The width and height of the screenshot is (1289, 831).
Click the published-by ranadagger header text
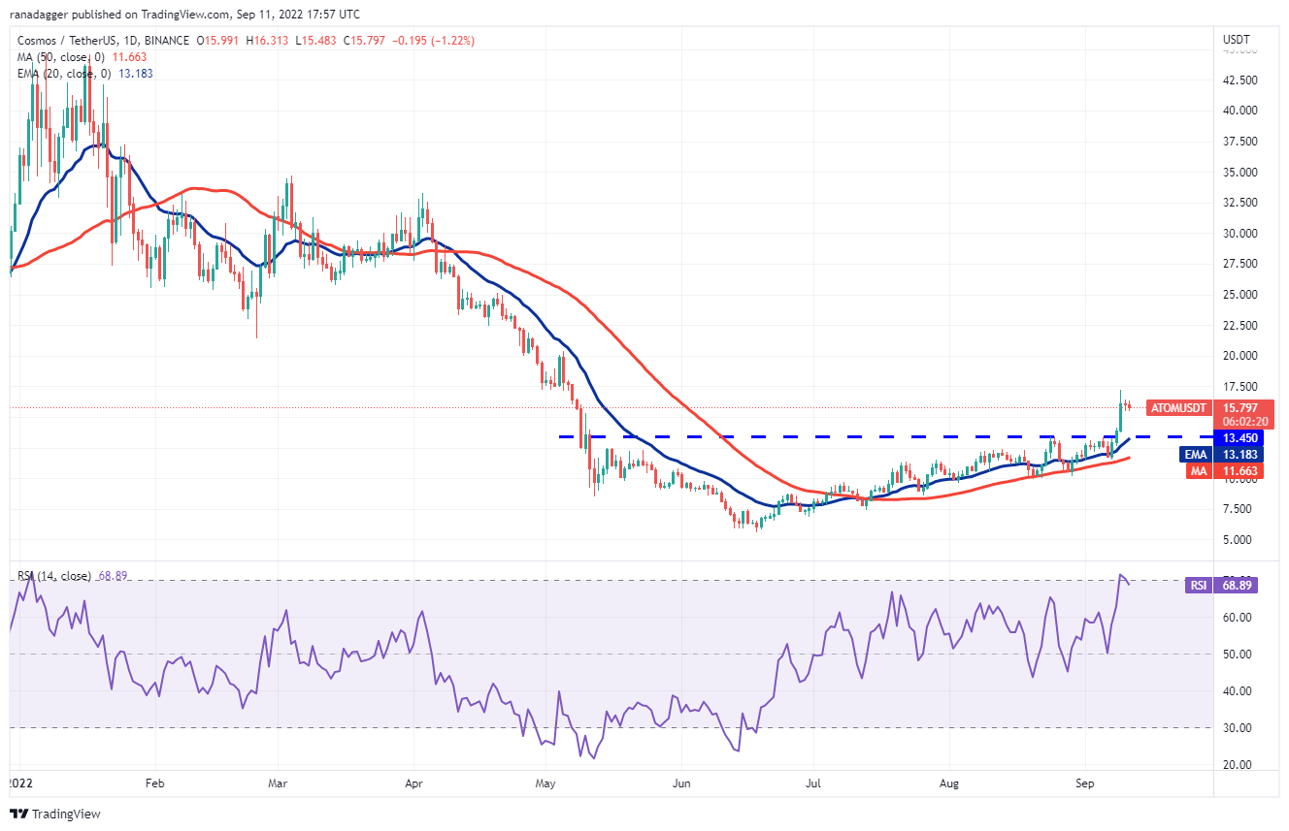184,15
